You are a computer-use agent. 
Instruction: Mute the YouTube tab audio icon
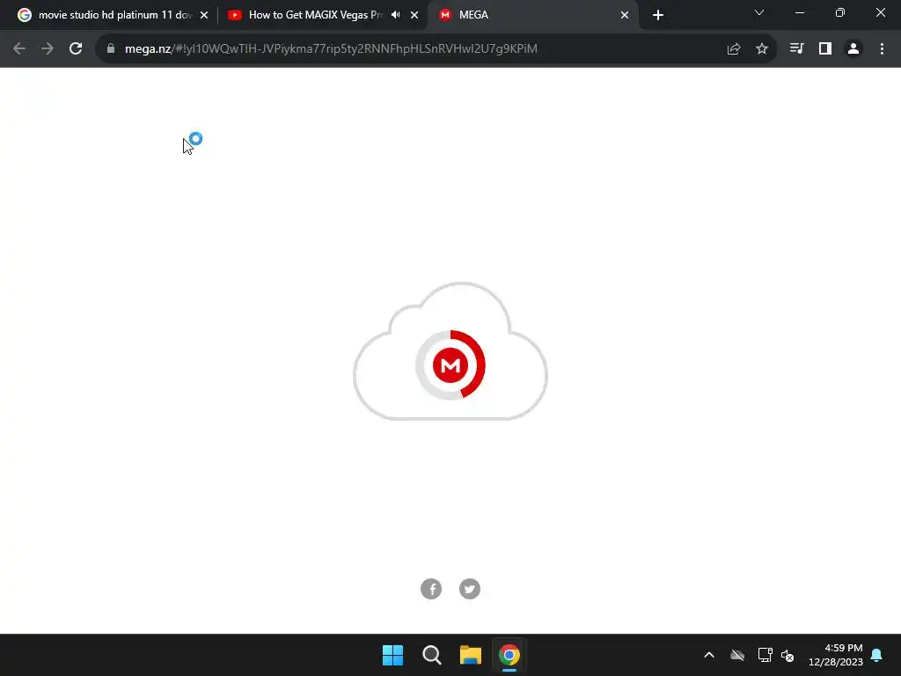395,15
